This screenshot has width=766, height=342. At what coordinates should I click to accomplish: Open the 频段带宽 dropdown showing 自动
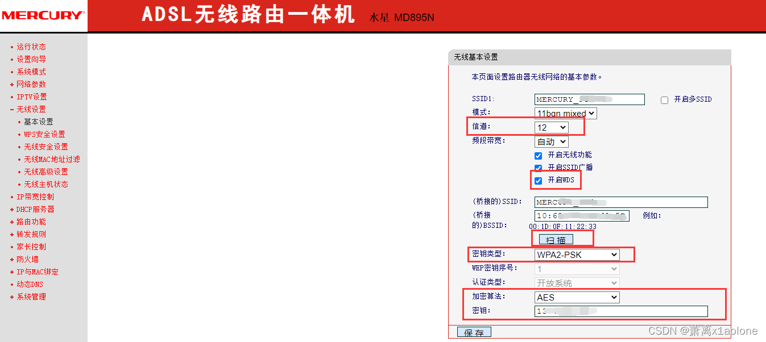pyautogui.click(x=551, y=141)
